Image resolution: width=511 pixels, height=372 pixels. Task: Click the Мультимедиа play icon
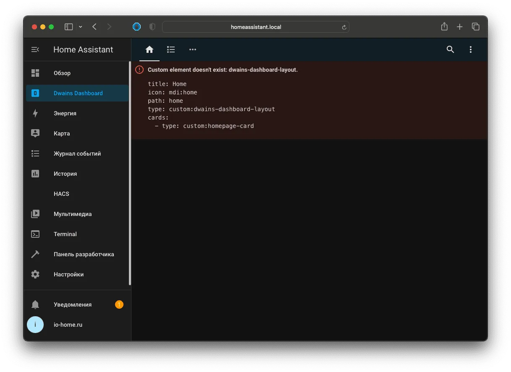click(x=35, y=214)
